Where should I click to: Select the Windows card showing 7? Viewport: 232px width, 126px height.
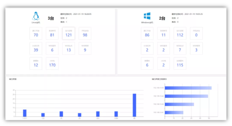tap(180, 49)
